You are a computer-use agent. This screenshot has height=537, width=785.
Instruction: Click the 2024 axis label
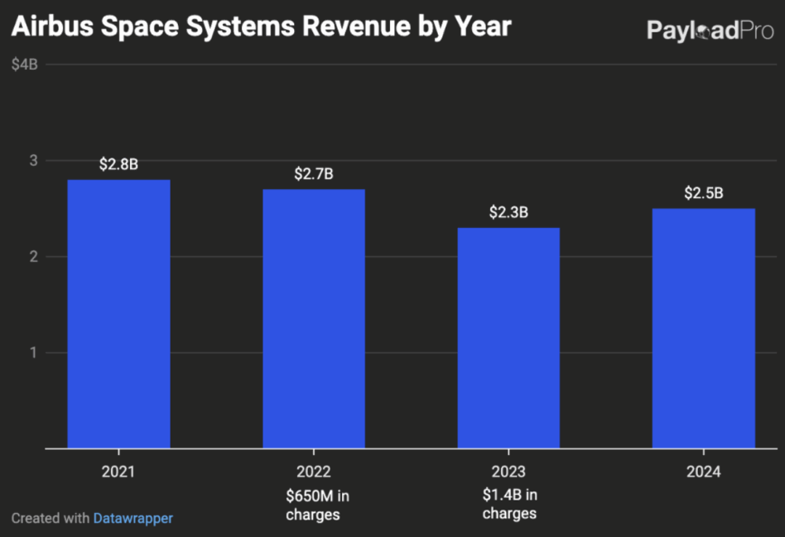703,472
